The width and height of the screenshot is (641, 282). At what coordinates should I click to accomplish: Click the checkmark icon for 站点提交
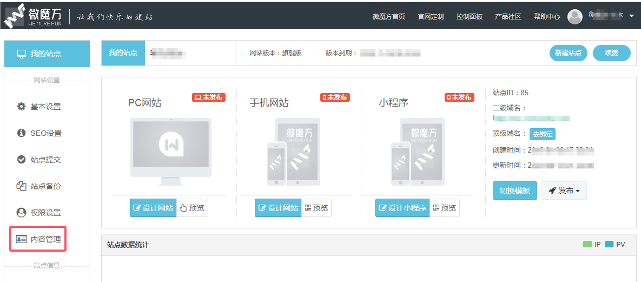coord(21,160)
